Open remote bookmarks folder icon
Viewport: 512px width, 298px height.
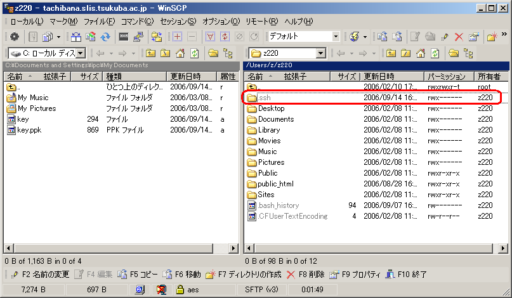pyautogui.click(x=454, y=53)
